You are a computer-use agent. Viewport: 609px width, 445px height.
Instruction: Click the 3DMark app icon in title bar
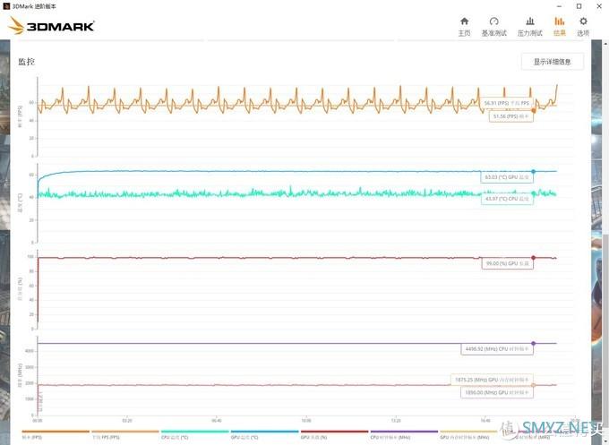(x=6, y=6)
